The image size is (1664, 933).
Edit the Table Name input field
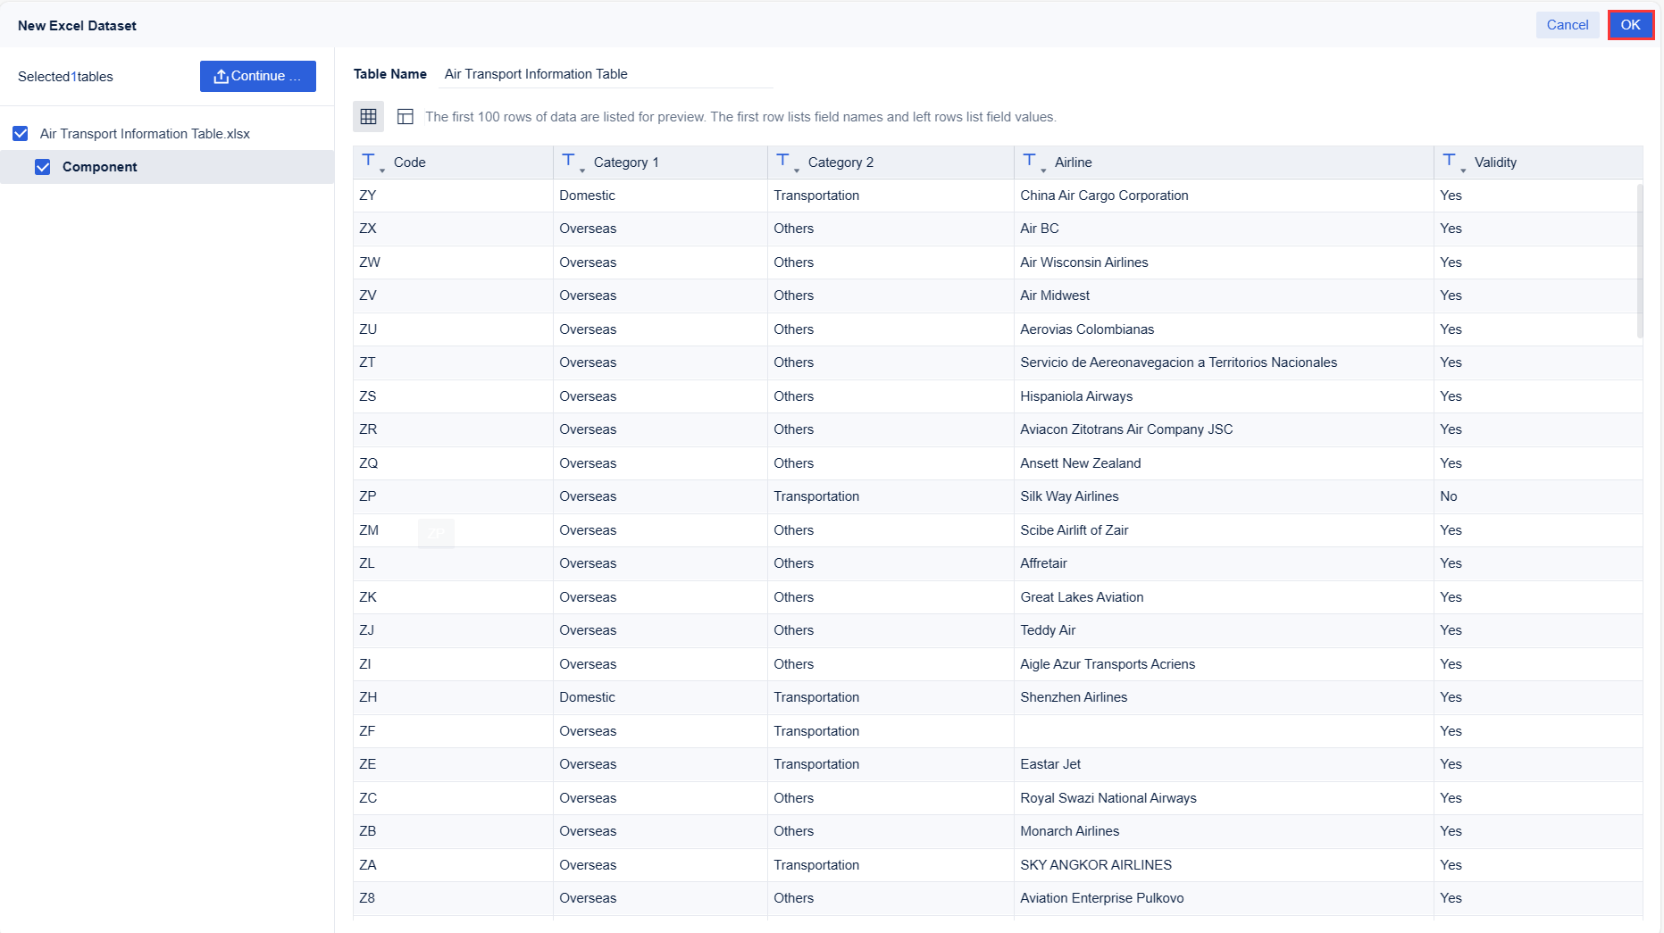pyautogui.click(x=607, y=74)
